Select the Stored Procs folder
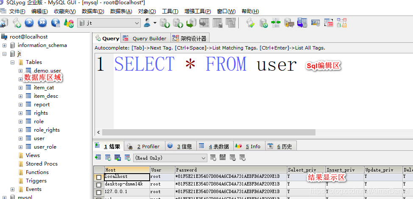The image size is (413, 199). 42,164
